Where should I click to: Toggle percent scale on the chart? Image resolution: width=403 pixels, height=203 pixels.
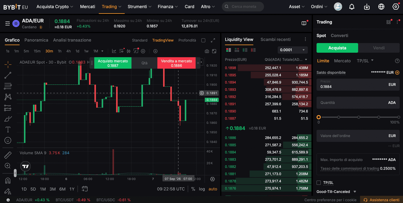193,189
